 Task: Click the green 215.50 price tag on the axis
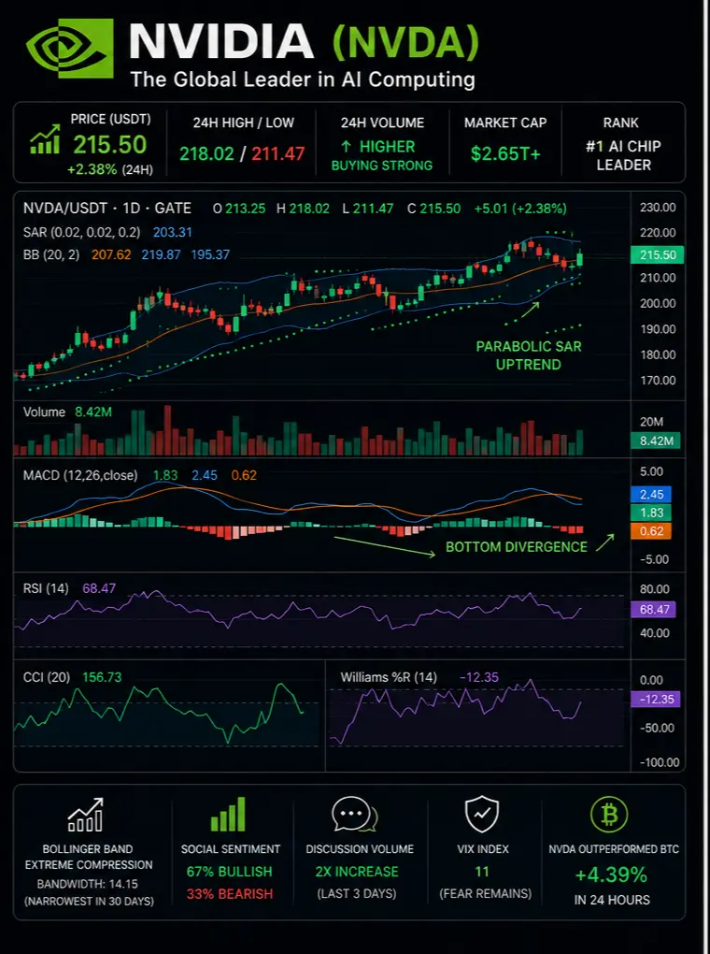coord(658,255)
